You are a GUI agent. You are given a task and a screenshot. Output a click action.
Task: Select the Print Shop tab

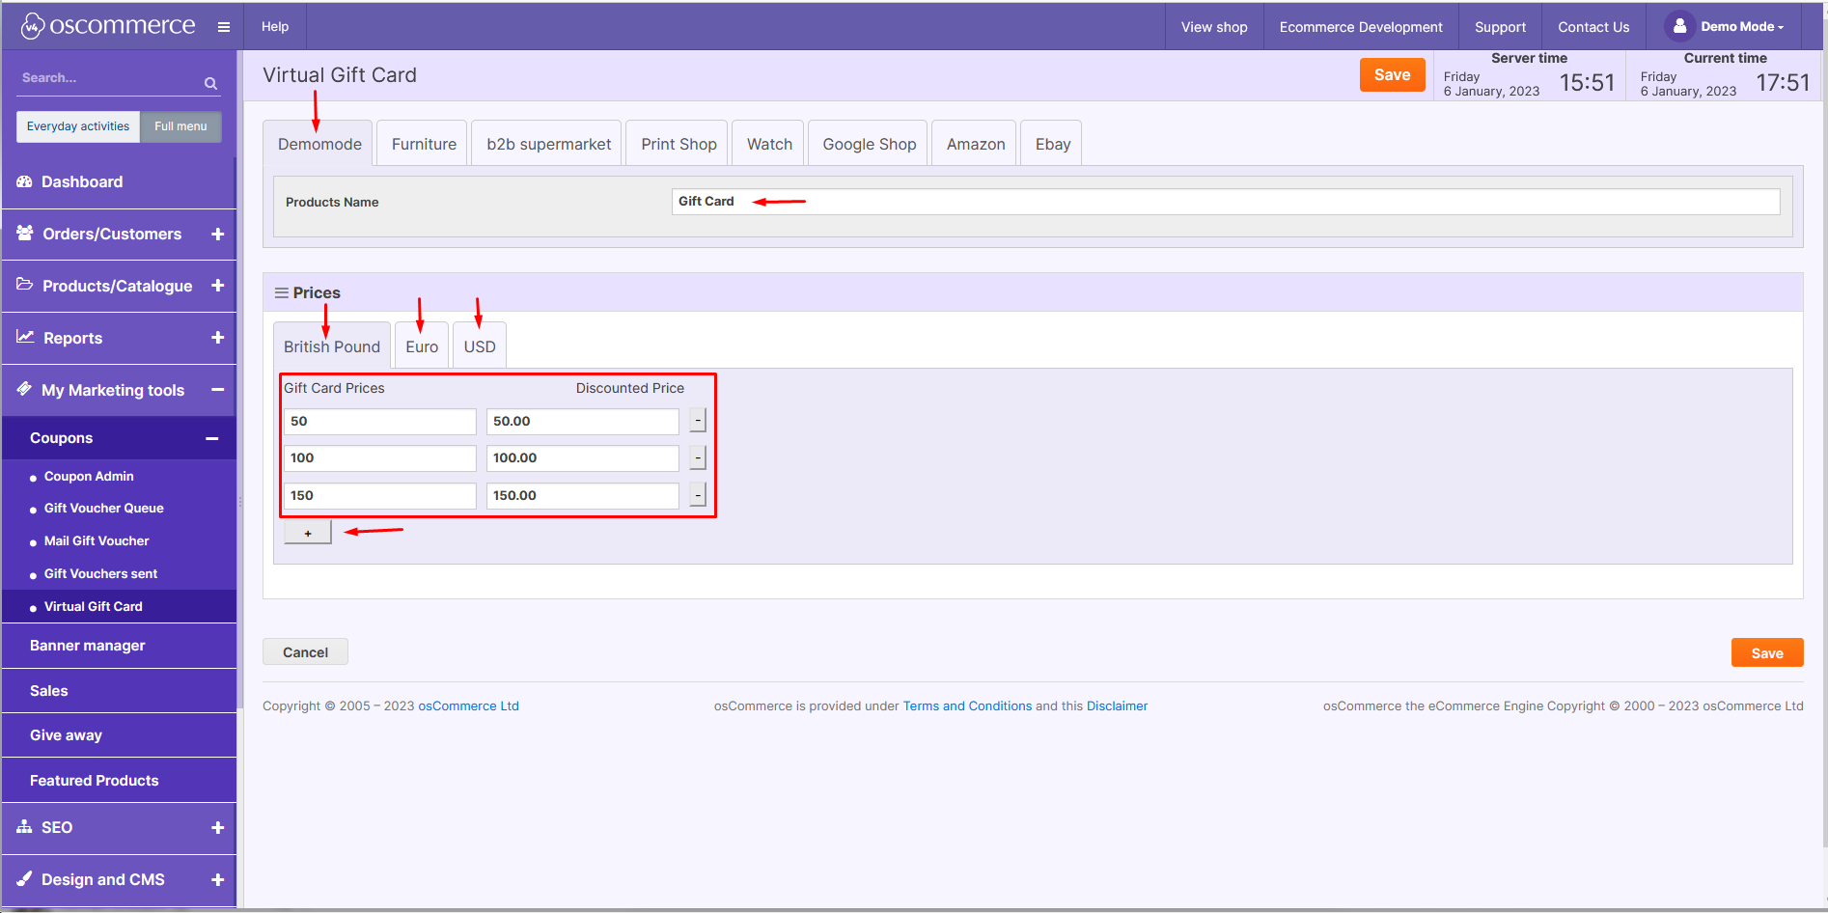[x=679, y=144]
